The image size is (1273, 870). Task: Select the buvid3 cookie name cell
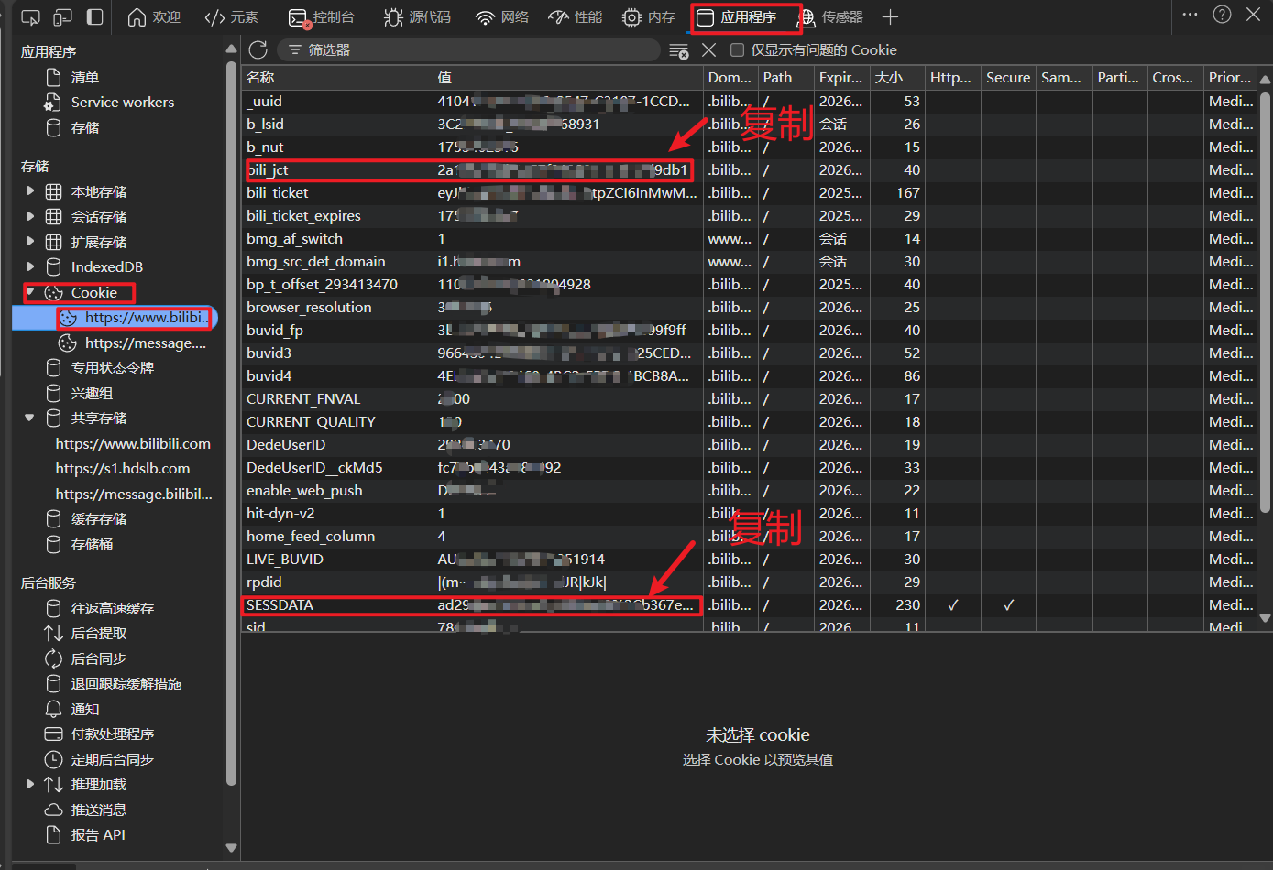pyautogui.click(x=336, y=353)
